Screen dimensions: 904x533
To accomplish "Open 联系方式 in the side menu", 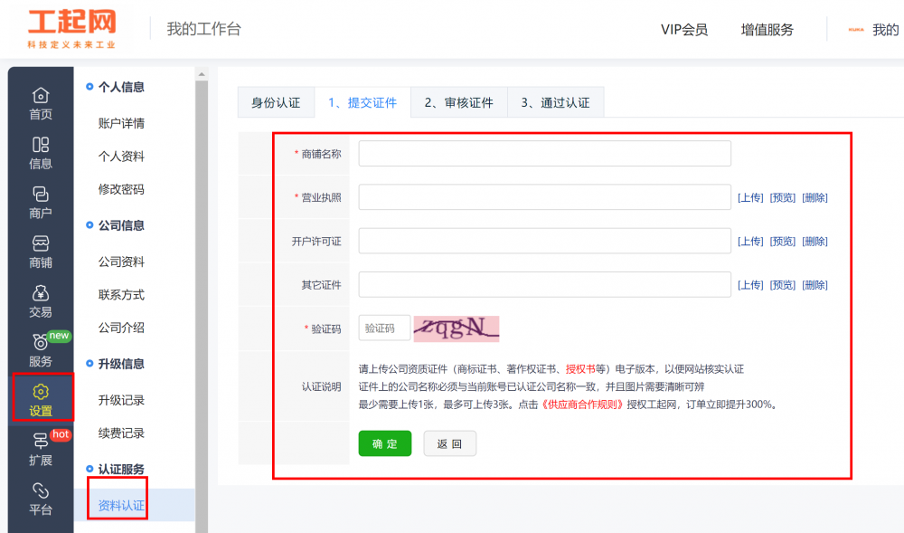I will (121, 295).
